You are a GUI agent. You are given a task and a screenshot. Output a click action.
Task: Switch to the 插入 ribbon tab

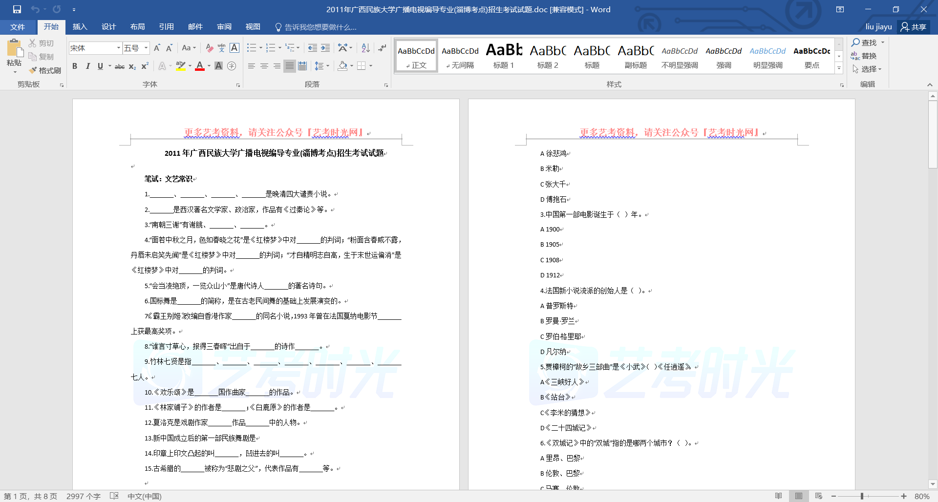pos(80,27)
